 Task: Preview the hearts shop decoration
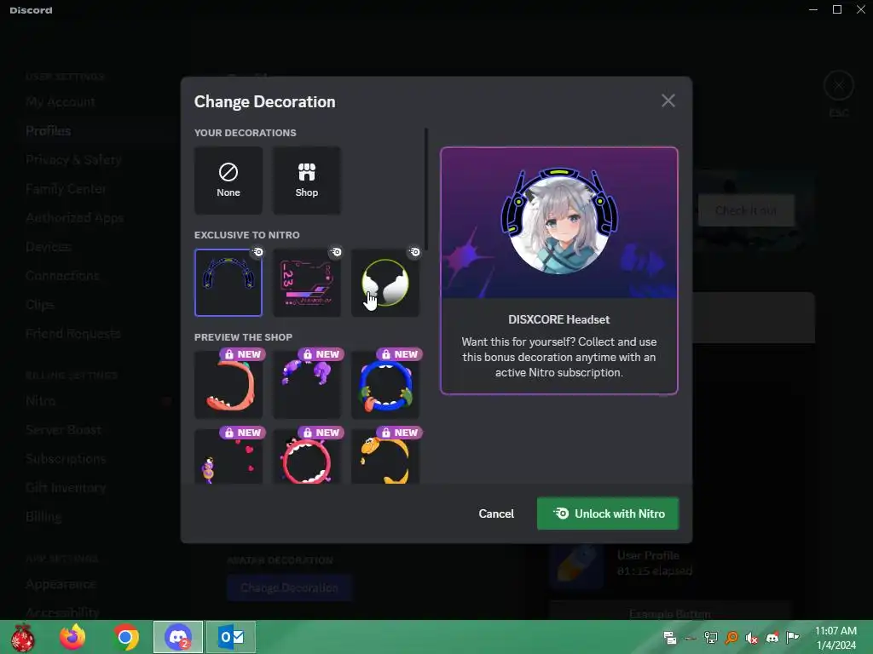point(228,456)
